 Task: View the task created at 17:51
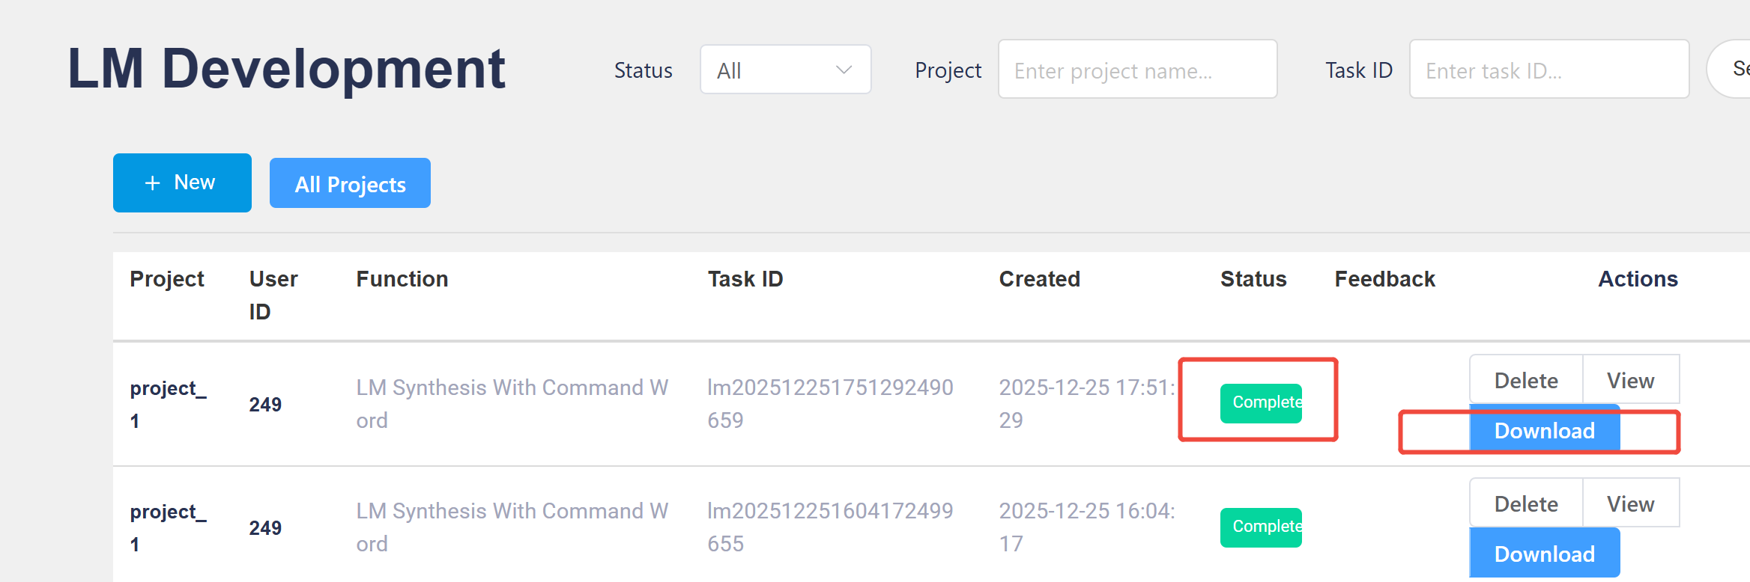[x=1630, y=381]
